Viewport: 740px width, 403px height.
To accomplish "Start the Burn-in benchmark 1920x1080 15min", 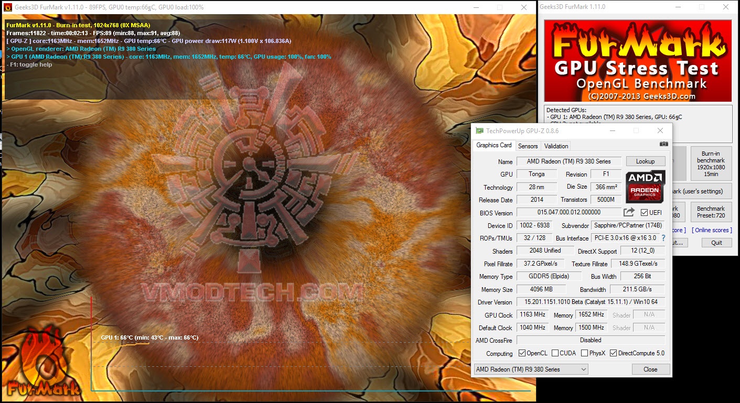I will (x=711, y=164).
